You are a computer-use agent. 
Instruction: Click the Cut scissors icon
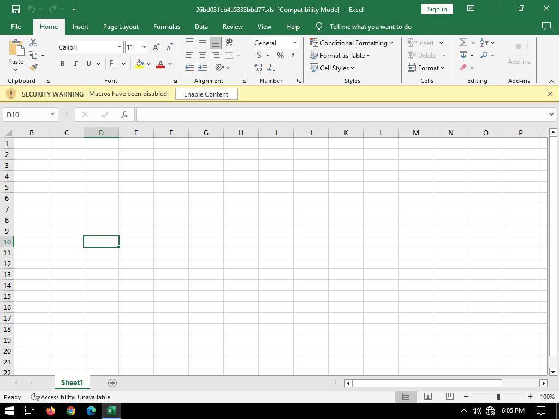(x=33, y=43)
